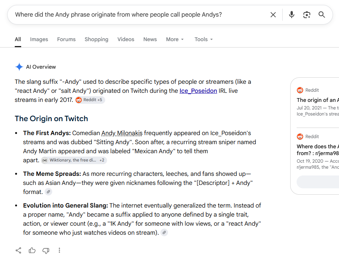339x260 pixels.
Task: Click 'The Meme Spreads:' bold text
Action: pyautogui.click(x=52, y=174)
